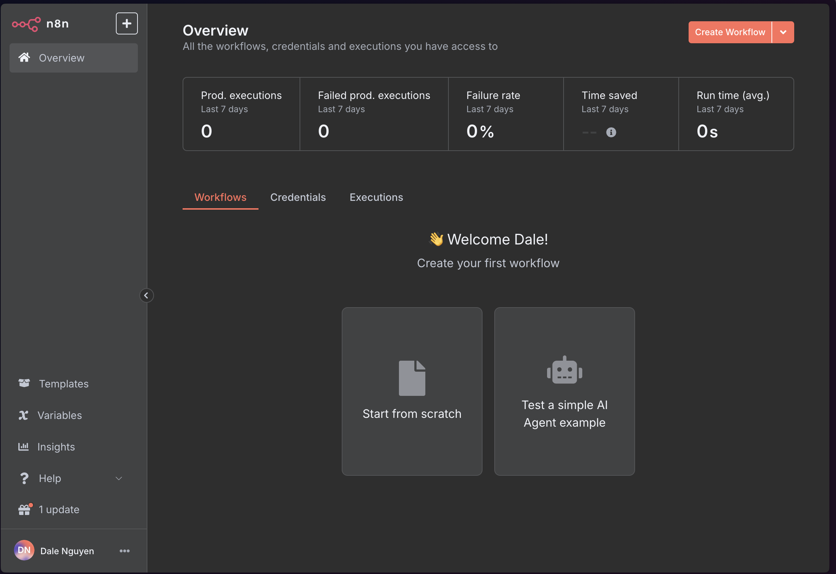
Task: Click the gift icon for 1 update
Action: point(24,509)
